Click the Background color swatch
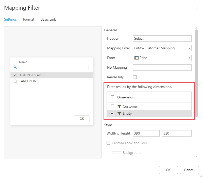This screenshot has height=178, width=203. 116,153
